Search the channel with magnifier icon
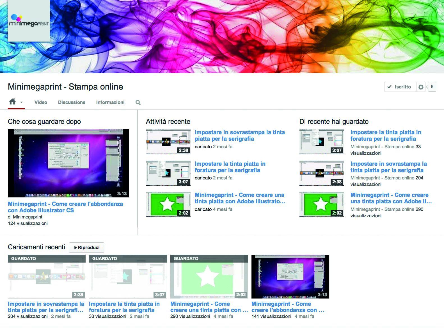 click(138, 102)
